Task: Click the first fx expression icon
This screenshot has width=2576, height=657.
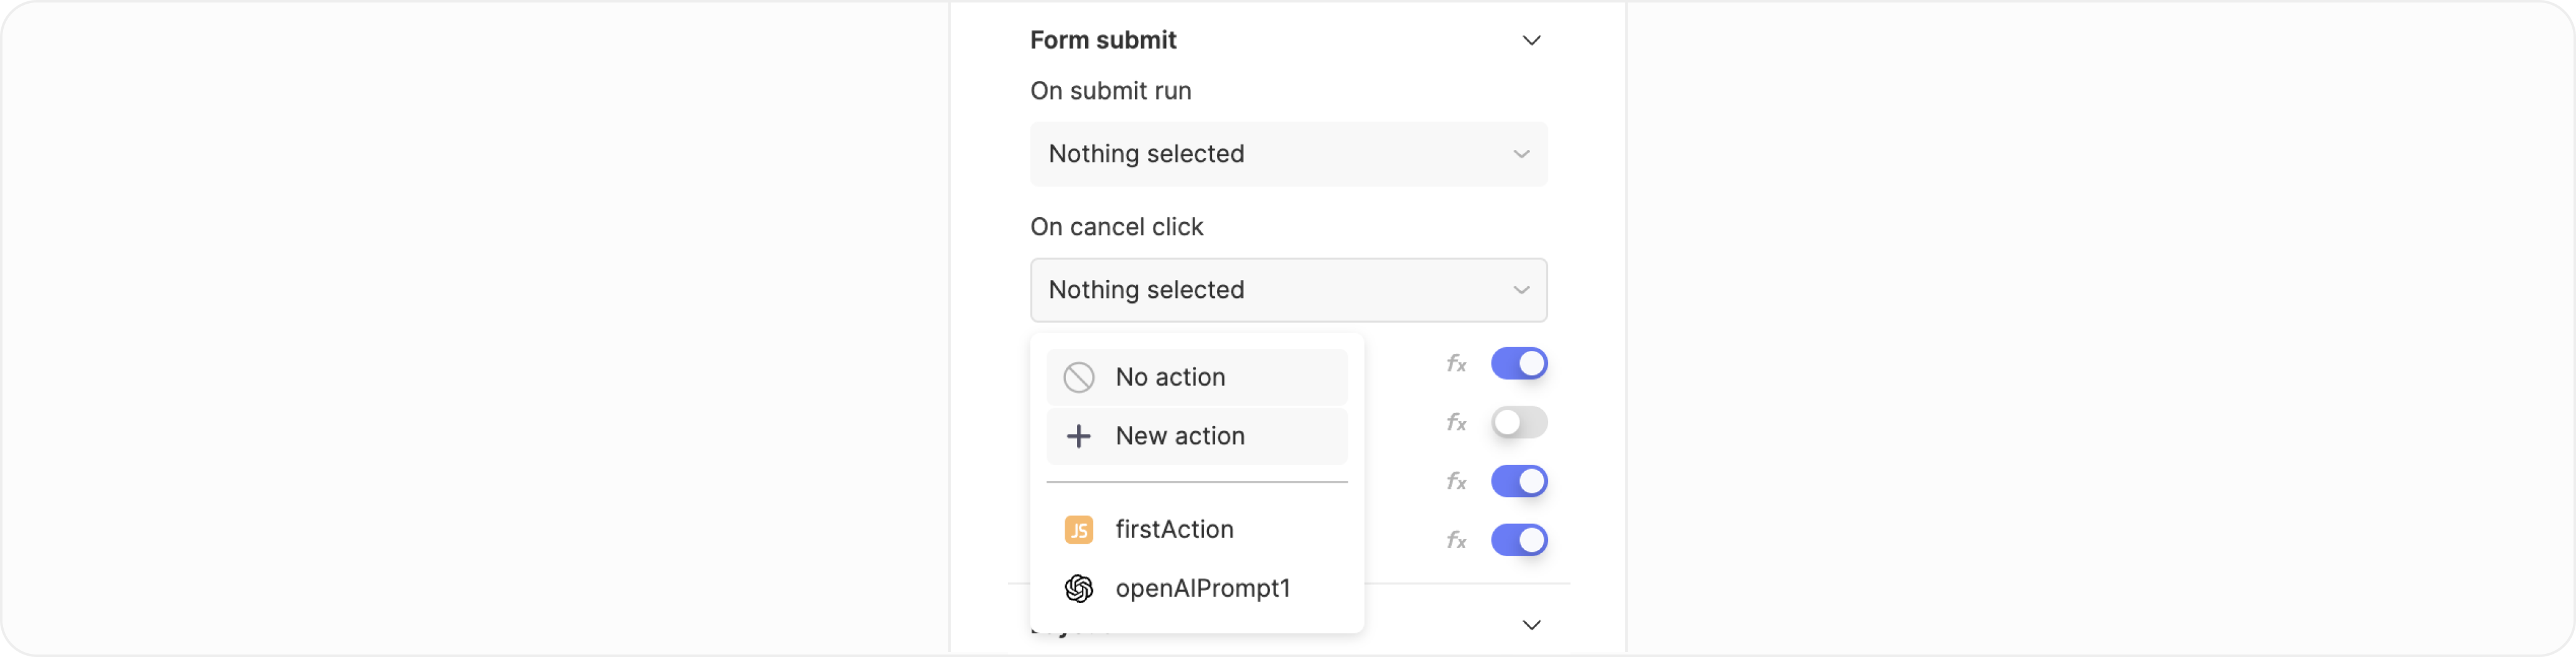Action: click(1456, 364)
